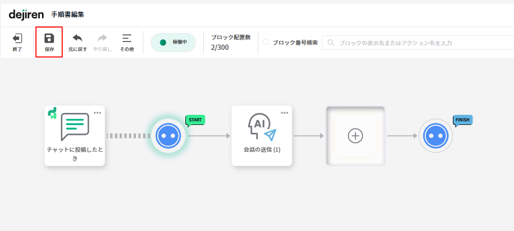The height and width of the screenshot is (231, 514).
Task: Click the START bot node
Action: (169, 136)
